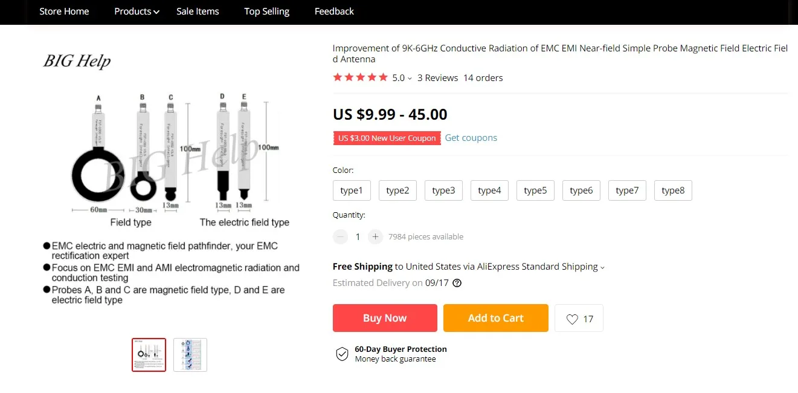
Task: Decrease quantity with the minus button
Action: 341,236
